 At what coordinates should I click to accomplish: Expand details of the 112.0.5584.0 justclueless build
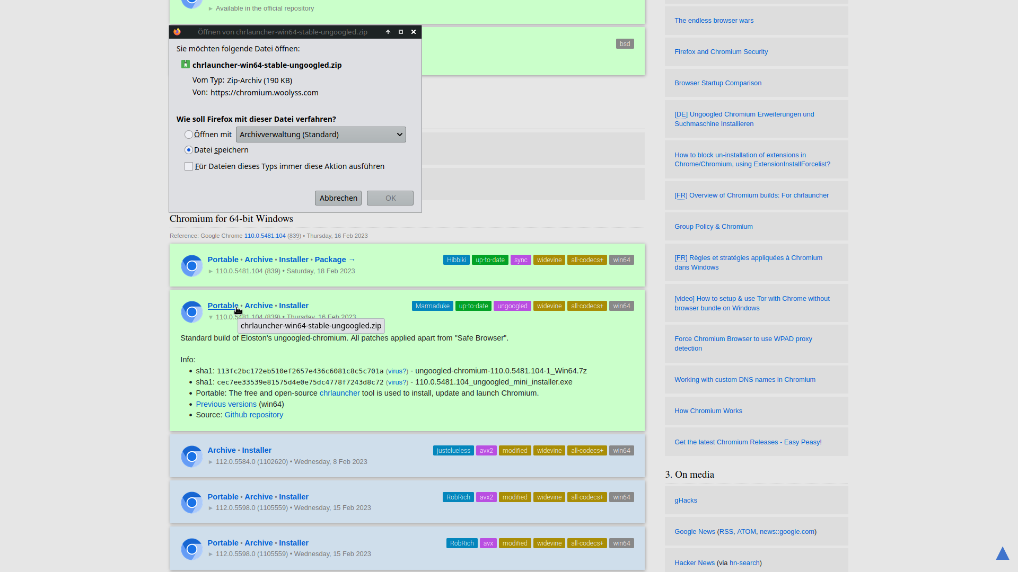click(x=210, y=462)
